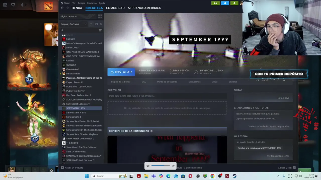321x180 pixels.
Task: Open advanced filter options icon in library search
Action: coord(100,30)
